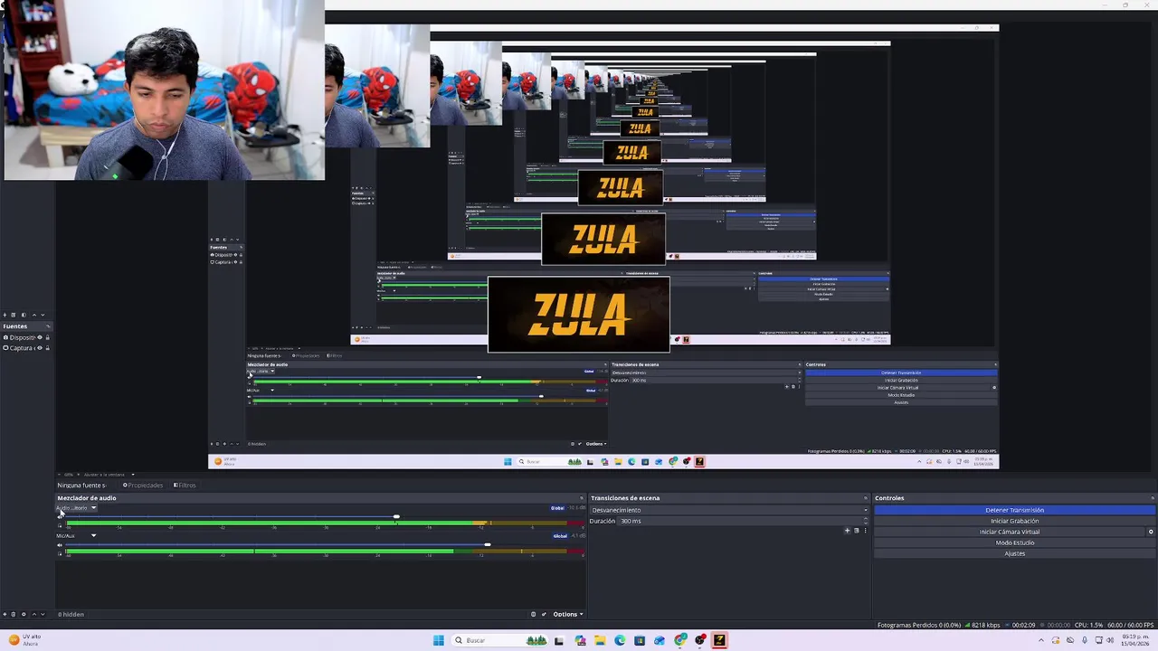The width and height of the screenshot is (1158, 651).
Task: Click the checkmark icon beside Options
Action: (x=544, y=615)
